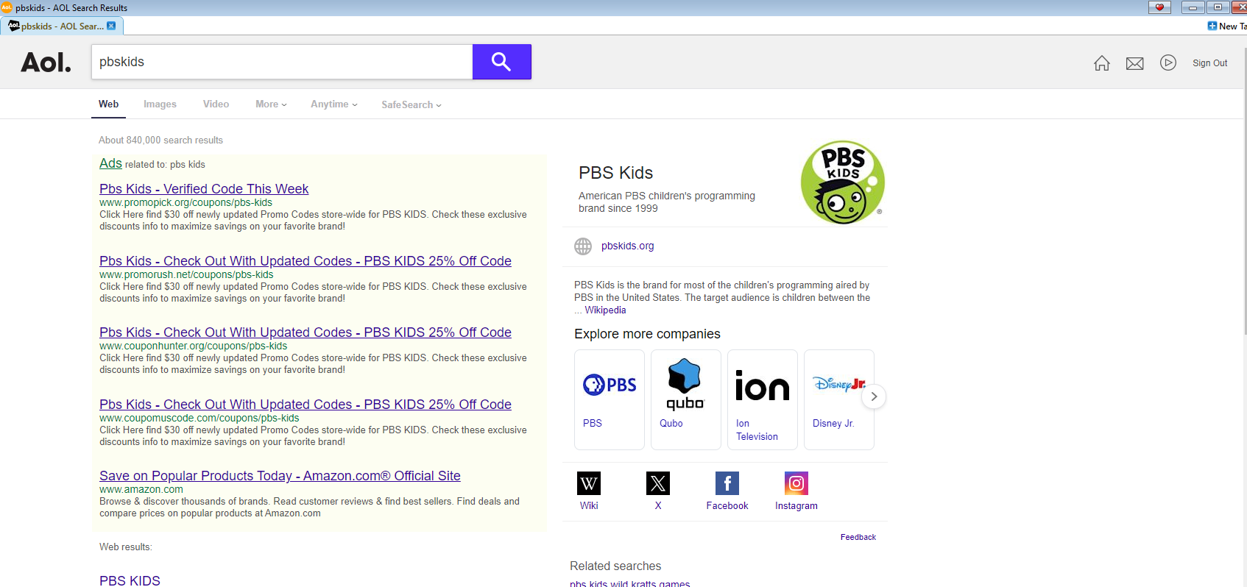Screen dimensions: 1247x587
Task: Open the promorush.net ad title link
Action: pos(305,261)
